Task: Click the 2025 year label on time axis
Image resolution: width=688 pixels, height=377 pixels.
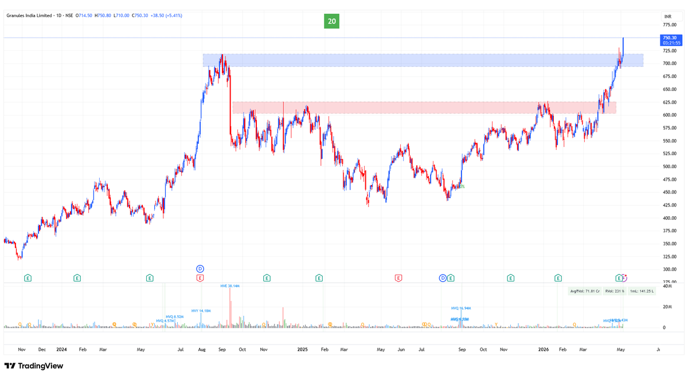Action: pyautogui.click(x=303, y=349)
